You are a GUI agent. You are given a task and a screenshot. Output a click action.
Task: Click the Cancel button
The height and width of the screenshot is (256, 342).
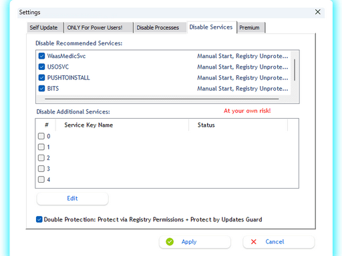279,242
